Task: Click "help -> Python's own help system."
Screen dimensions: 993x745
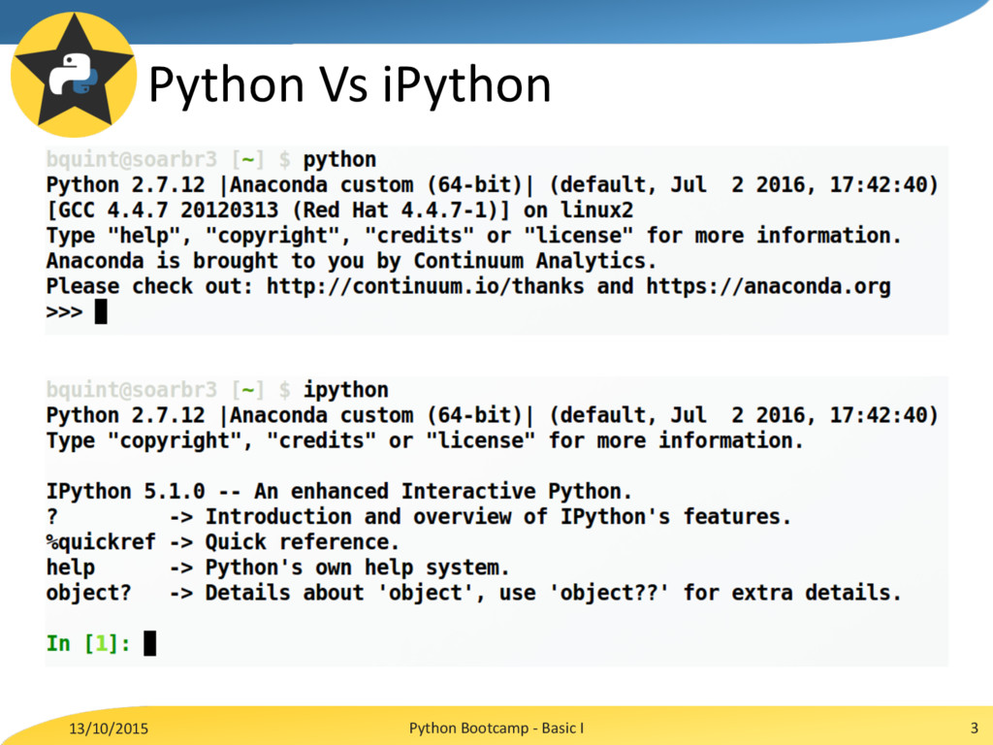Action: tap(278, 567)
